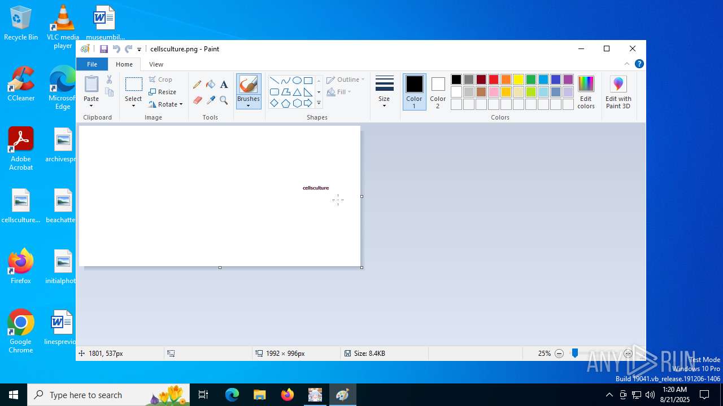Click the Resize button
Image resolution: width=723 pixels, height=406 pixels.
click(x=163, y=92)
